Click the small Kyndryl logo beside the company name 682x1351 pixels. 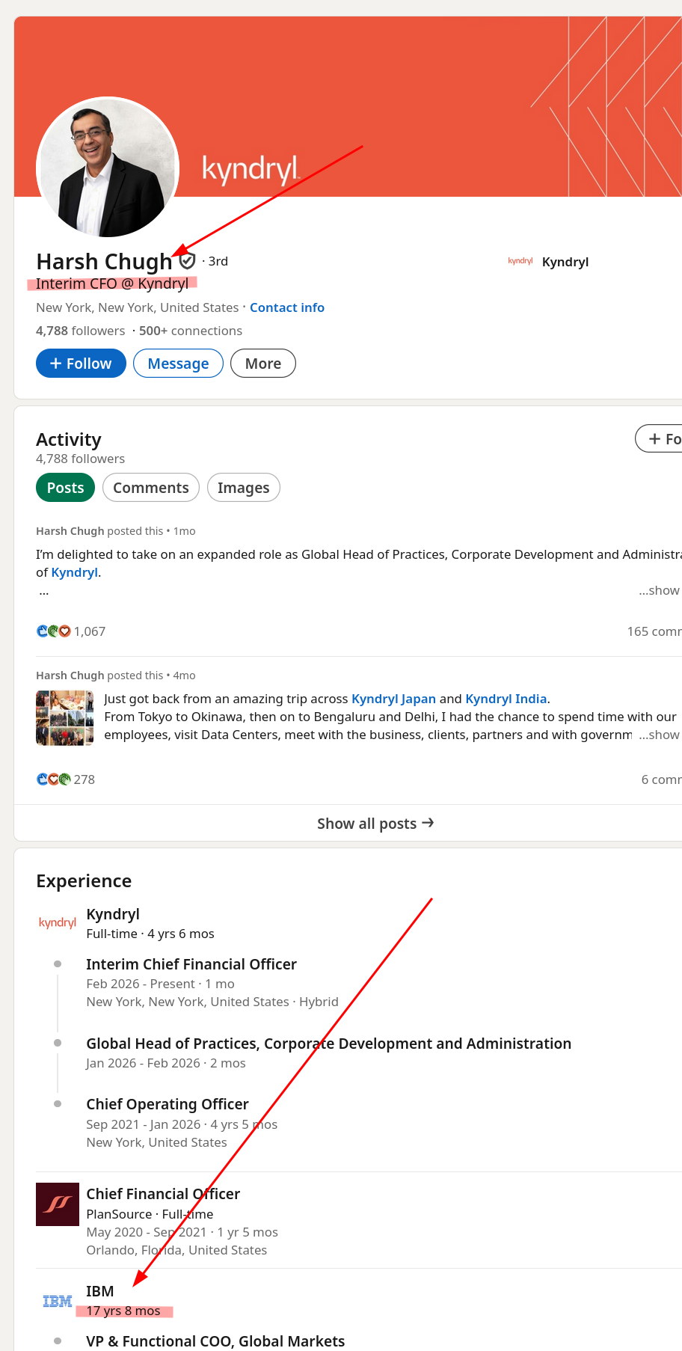[520, 261]
